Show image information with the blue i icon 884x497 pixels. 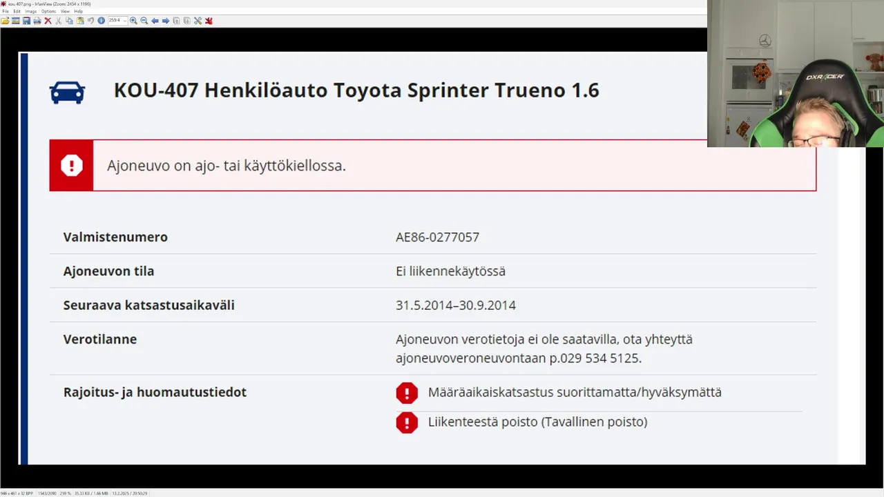pyautogui.click(x=101, y=21)
